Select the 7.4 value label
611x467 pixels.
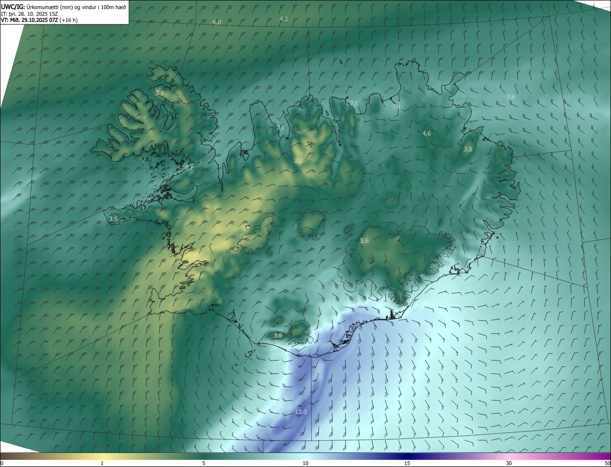pyautogui.click(x=396, y=107)
